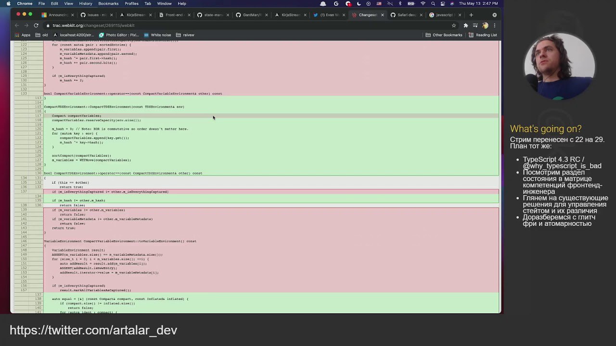Screen dimensions: 616x346
Task: Open Spotlight search in menu bar
Action: tap(434, 3)
